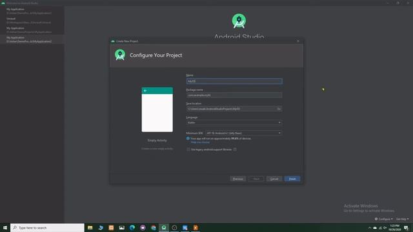
Task: Click the Previous button
Action: click(238, 179)
